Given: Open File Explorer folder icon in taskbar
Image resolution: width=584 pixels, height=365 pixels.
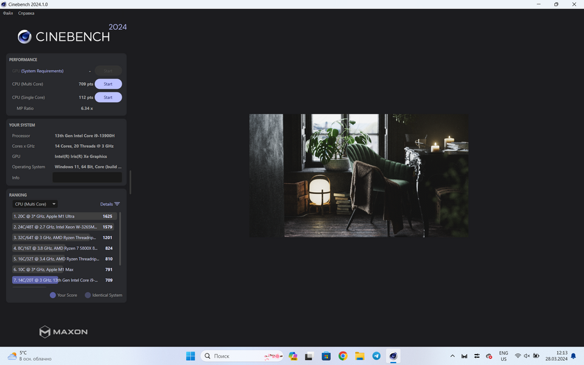Looking at the screenshot, I should 360,356.
